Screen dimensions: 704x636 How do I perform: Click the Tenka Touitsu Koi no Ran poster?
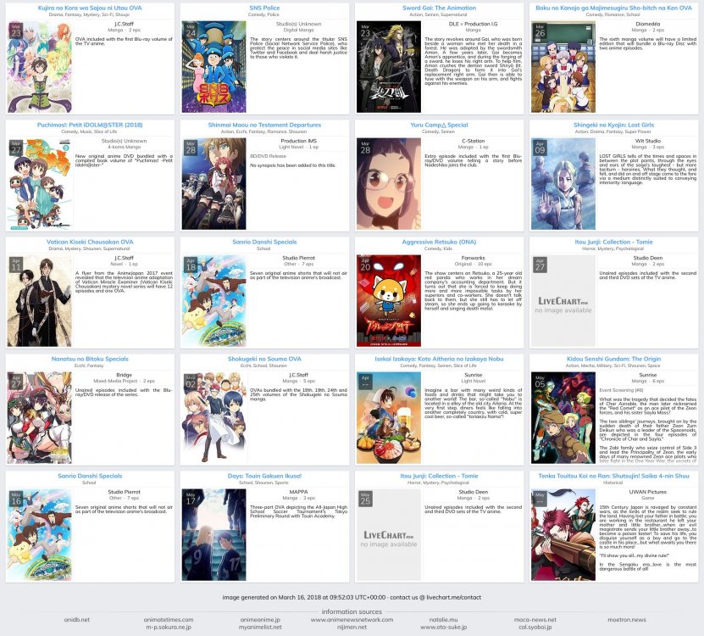coord(563,535)
